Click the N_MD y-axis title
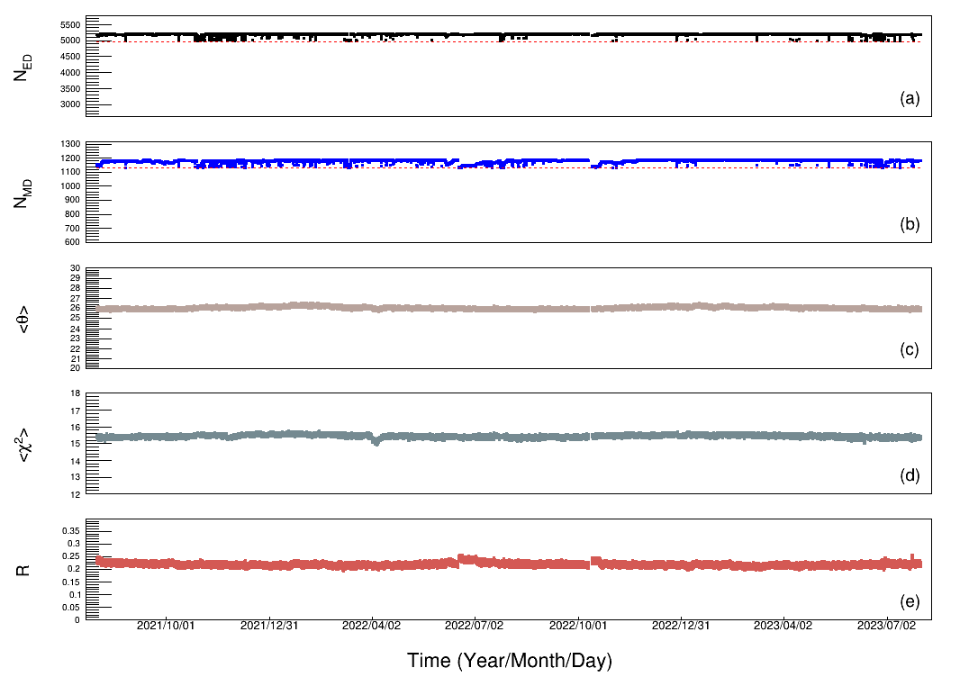 [22, 194]
